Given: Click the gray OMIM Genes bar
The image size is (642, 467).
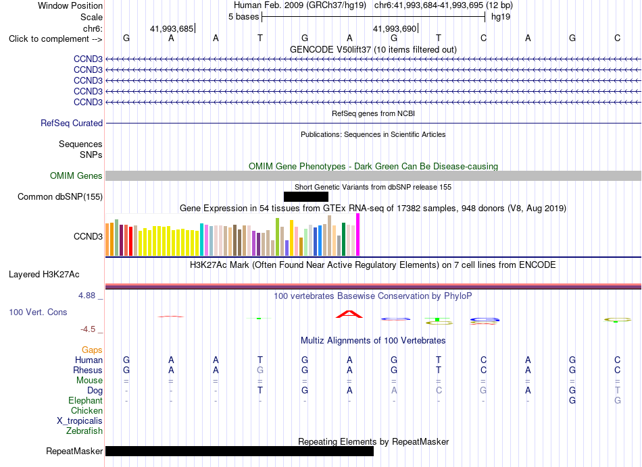Looking at the screenshot, I should [x=373, y=176].
